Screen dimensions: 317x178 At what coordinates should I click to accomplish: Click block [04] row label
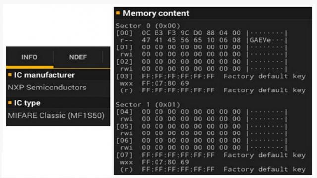(124, 112)
